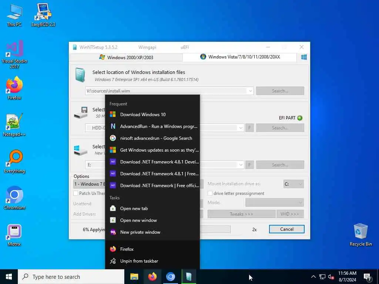Open the notification center icon
Image resolution: width=379 pixels, height=284 pixels.
[368, 277]
